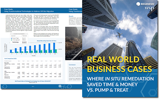Click the REGENESIS logo on the cover
The image size is (161, 103).
click(x=145, y=4)
